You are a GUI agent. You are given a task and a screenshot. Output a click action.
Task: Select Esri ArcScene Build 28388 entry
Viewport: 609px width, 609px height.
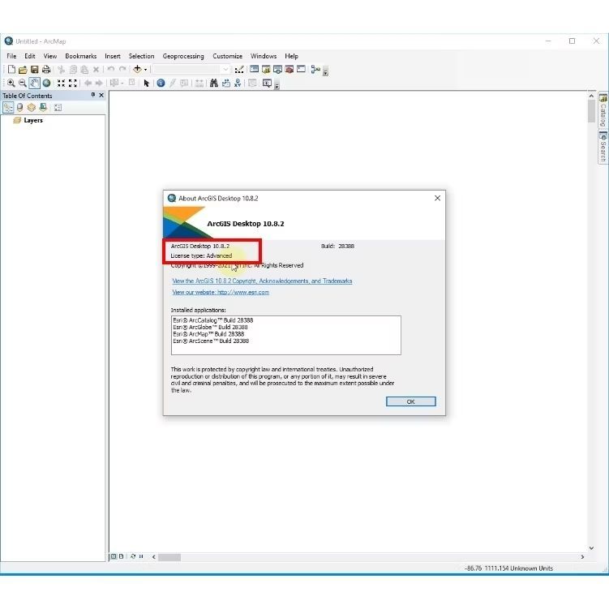click(211, 341)
